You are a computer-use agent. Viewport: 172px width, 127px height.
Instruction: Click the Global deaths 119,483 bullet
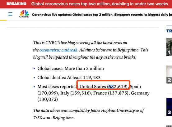[x=69, y=78]
